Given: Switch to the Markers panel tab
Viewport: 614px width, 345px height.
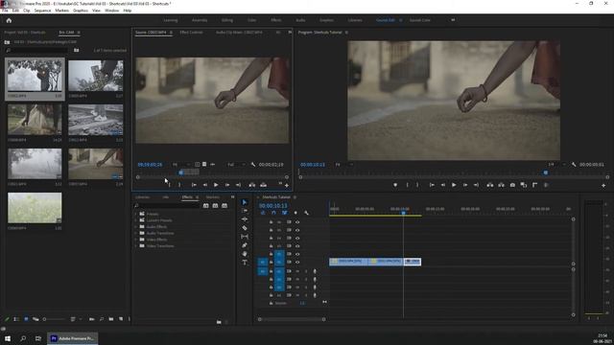Looking at the screenshot, I should [213, 197].
